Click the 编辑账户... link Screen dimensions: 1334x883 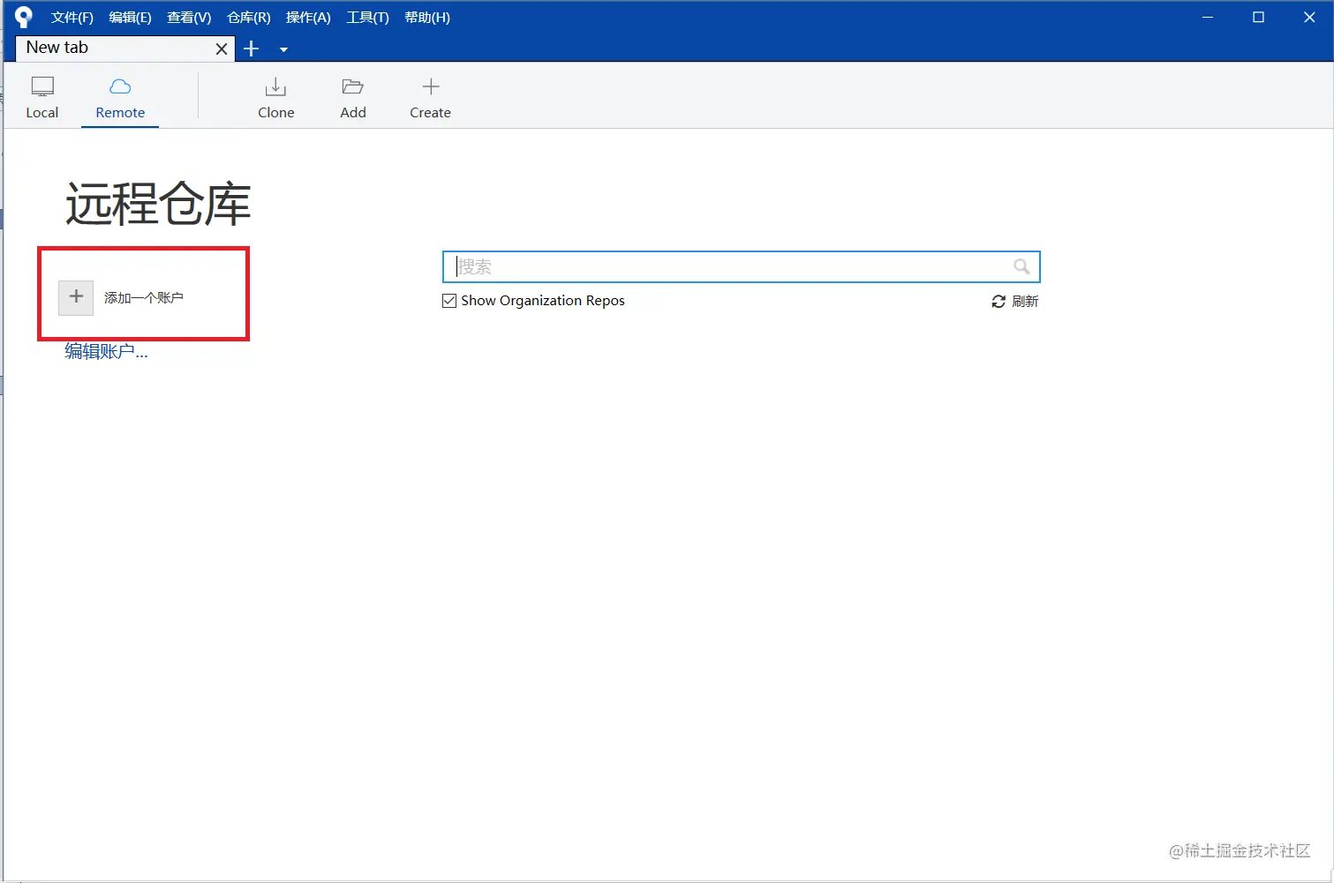tap(106, 351)
